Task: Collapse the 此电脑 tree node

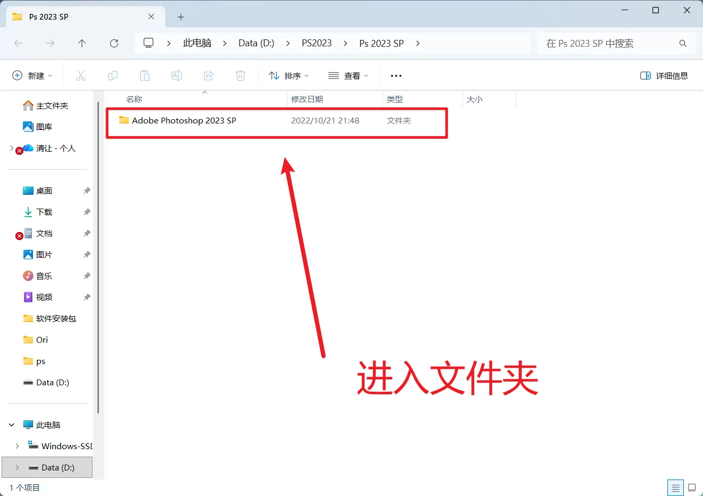Action: (x=12, y=425)
